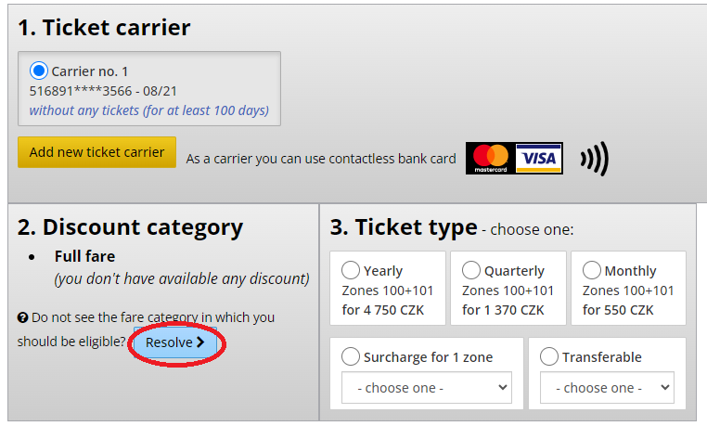Select the Transferable ticket radio button
This screenshot has width=707, height=426.
click(548, 356)
